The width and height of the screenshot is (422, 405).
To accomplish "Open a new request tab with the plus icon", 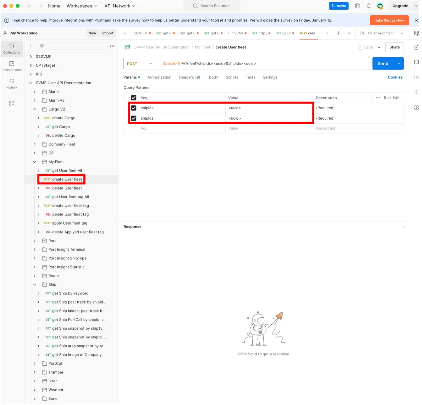I will 338,33.
